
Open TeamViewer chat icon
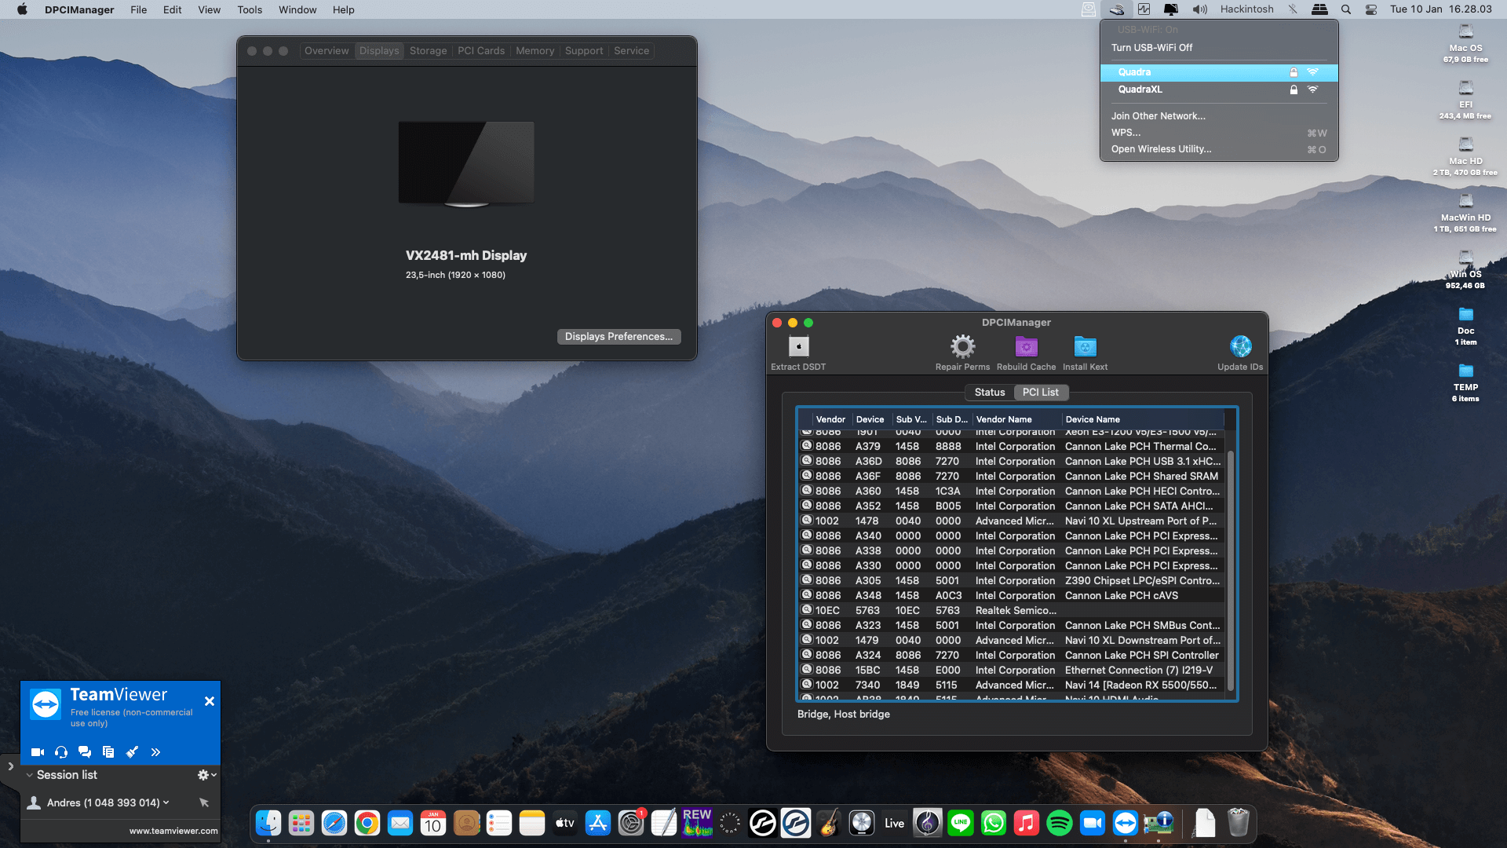[x=85, y=752]
